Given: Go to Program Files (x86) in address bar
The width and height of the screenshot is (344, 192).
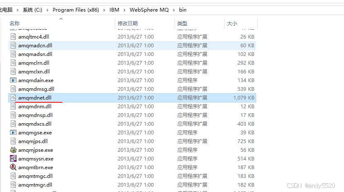Looking at the screenshot, I should (x=76, y=10).
